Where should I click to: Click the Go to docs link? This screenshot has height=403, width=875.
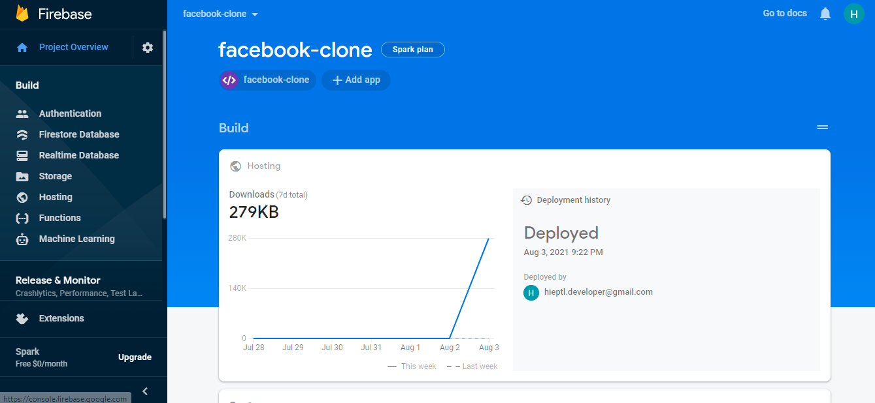(x=785, y=13)
